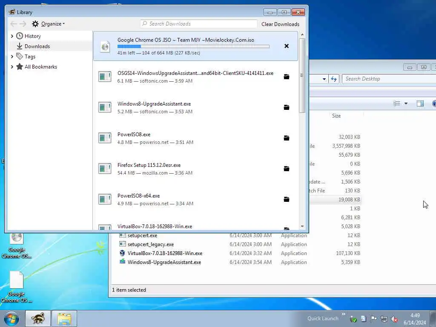436x327 pixels.
Task: Open the Explorer view options dropdown arrow
Action: click(x=406, y=104)
